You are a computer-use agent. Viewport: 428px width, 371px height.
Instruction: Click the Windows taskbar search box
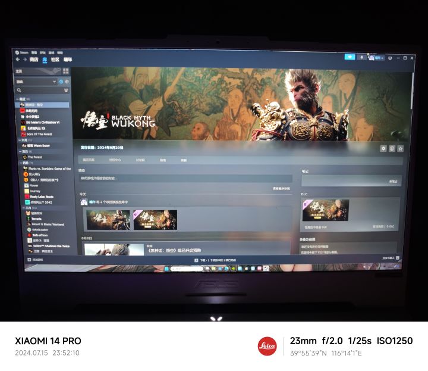click(x=187, y=269)
